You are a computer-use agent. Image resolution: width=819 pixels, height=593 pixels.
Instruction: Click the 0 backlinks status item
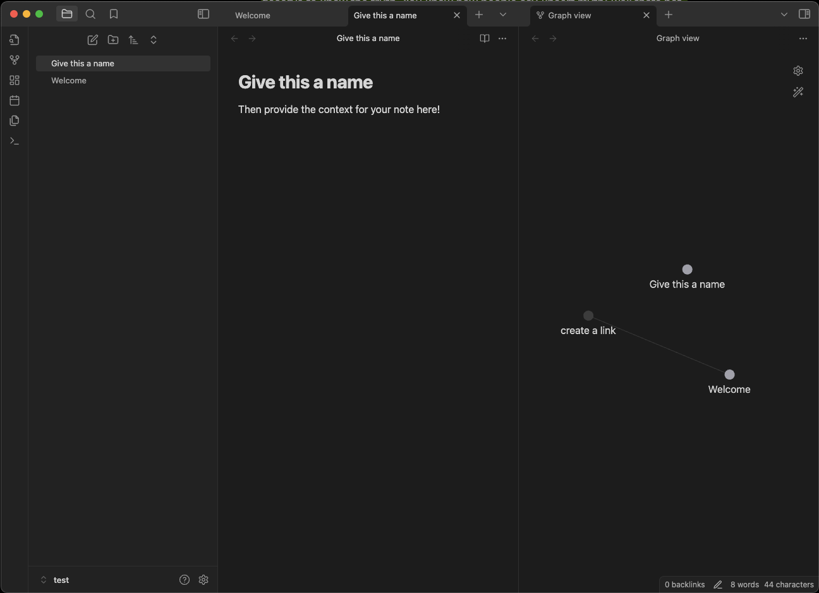[x=684, y=585]
